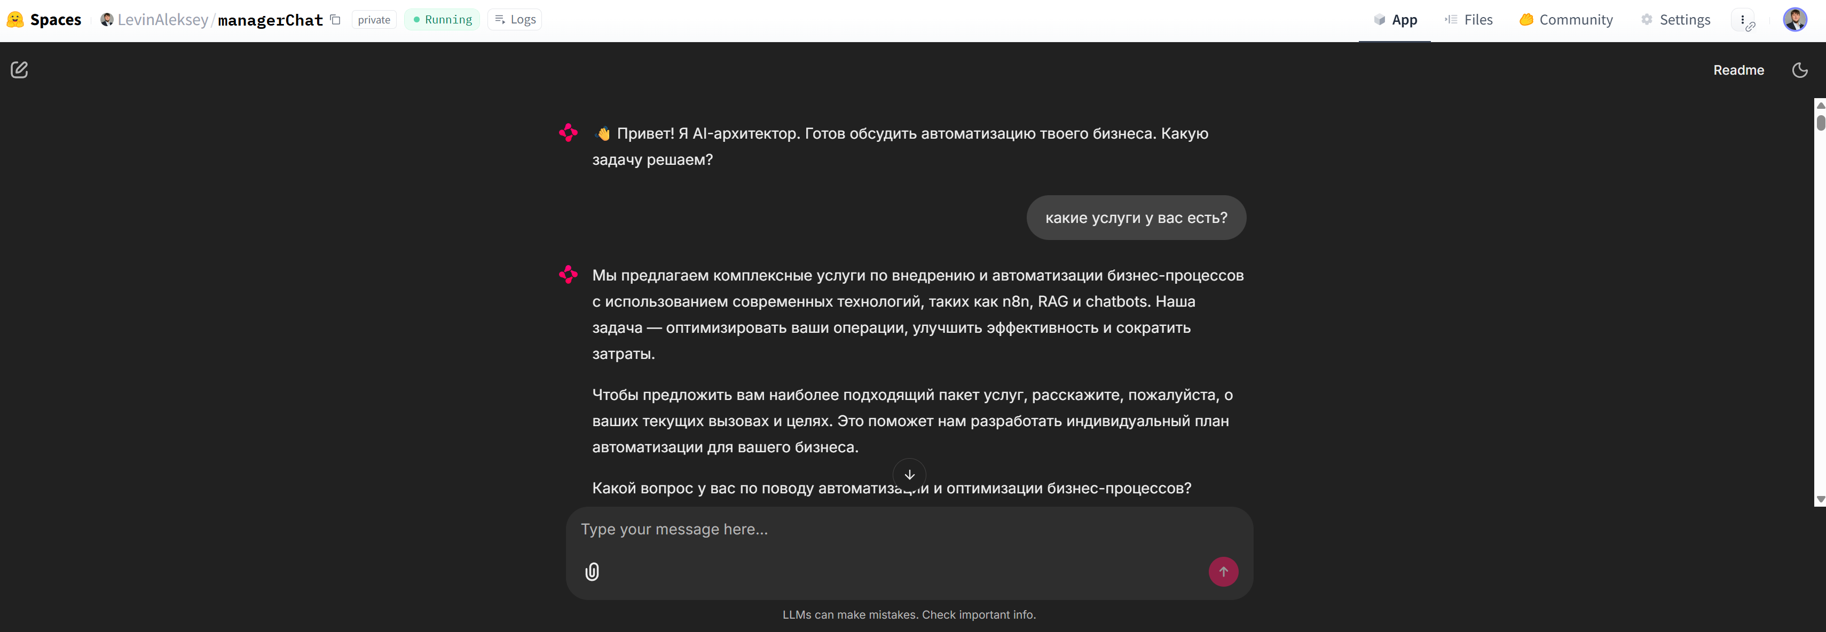Copy the managerChat space name

click(335, 20)
